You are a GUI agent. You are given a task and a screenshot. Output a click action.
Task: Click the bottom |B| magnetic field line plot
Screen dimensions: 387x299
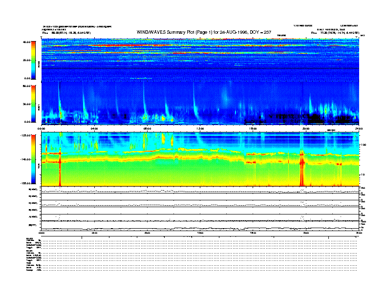tap(200, 226)
